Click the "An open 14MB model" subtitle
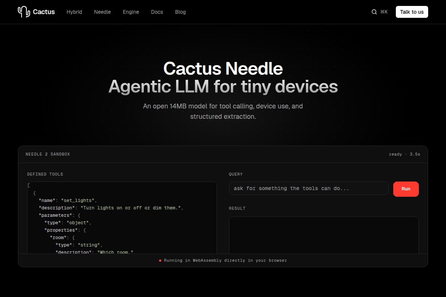 coord(223,111)
